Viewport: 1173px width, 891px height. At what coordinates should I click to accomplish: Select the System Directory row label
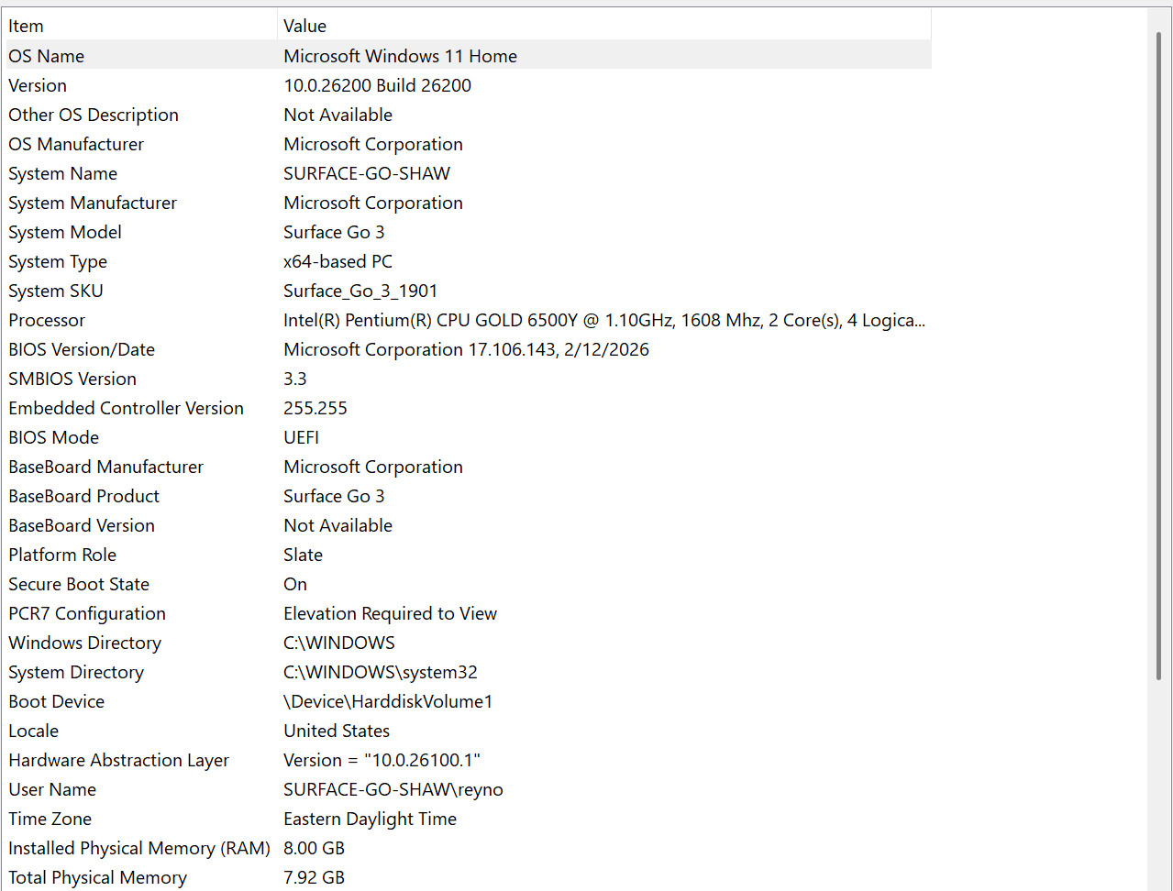(76, 672)
